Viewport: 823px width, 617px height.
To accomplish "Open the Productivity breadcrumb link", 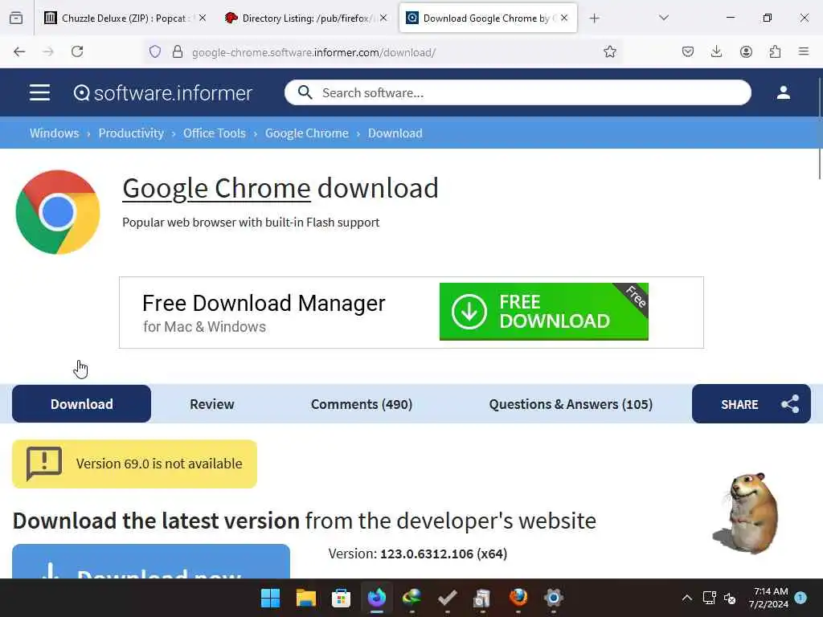I will pyautogui.click(x=131, y=133).
